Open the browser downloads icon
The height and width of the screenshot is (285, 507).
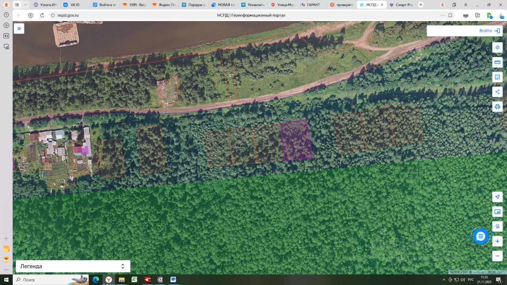(501, 15)
